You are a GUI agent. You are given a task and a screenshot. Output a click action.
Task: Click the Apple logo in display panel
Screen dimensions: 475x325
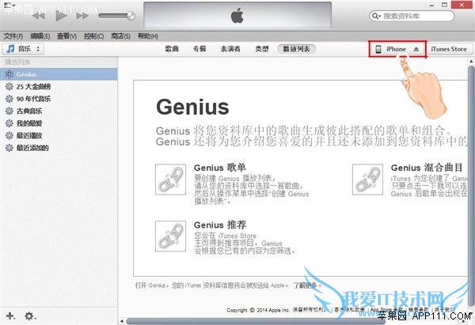(x=237, y=16)
